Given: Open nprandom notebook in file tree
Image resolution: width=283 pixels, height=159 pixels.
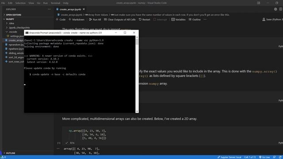Looking at the screenshot, I should pos(15,45).
